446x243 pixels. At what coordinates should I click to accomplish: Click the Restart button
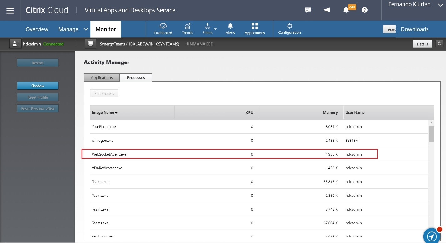pyautogui.click(x=38, y=63)
